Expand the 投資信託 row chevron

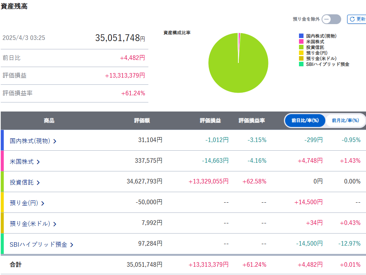38,183
